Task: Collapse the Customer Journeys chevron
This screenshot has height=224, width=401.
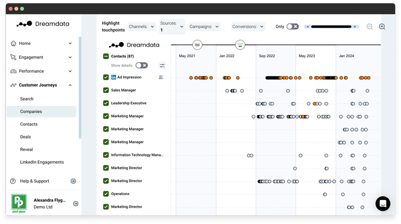Action: [x=70, y=85]
